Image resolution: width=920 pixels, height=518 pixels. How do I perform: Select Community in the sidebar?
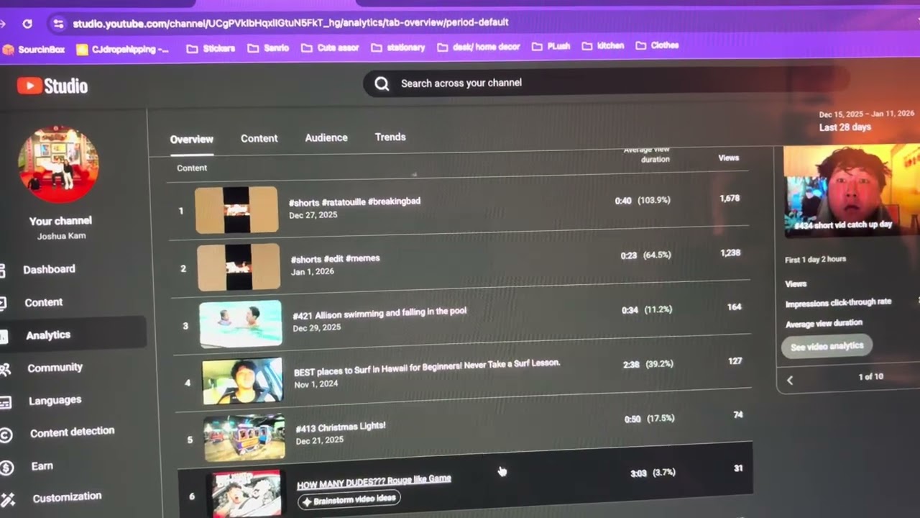pos(55,368)
